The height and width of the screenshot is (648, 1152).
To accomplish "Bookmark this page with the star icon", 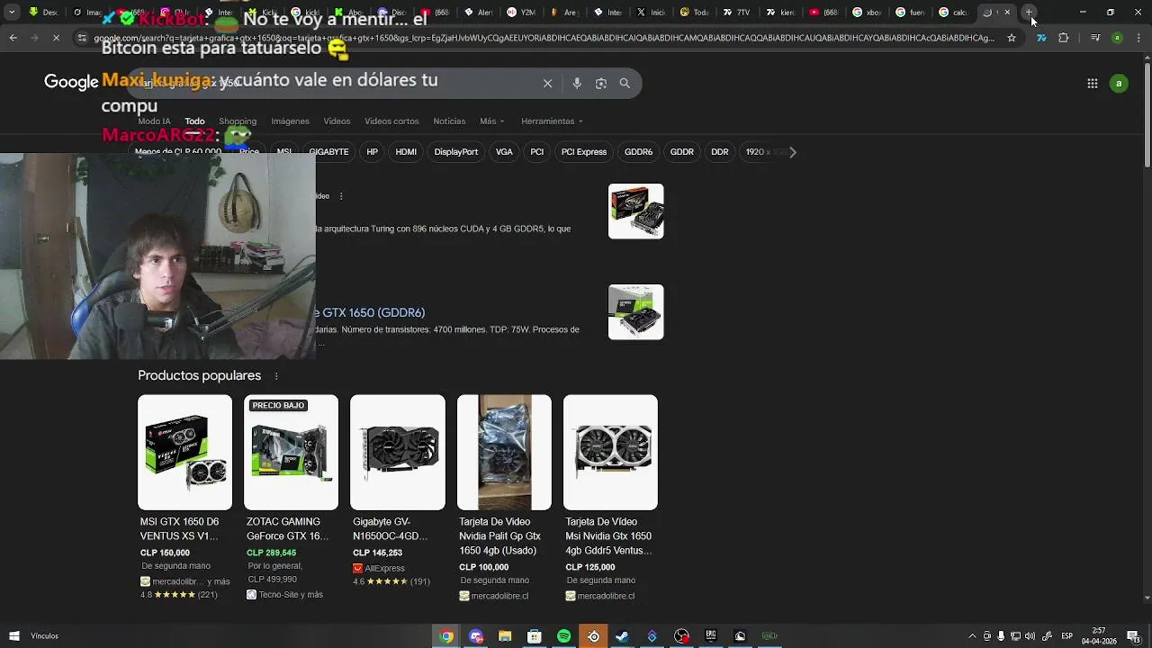I will point(1012,38).
